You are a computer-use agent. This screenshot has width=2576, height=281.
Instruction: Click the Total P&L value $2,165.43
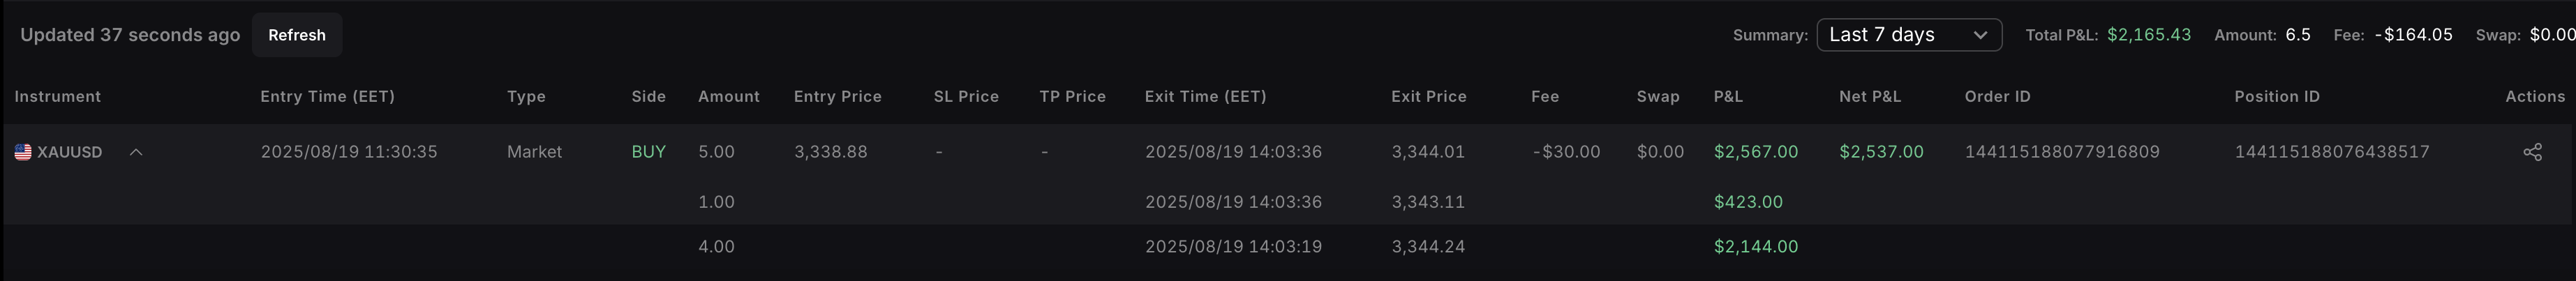[2149, 35]
